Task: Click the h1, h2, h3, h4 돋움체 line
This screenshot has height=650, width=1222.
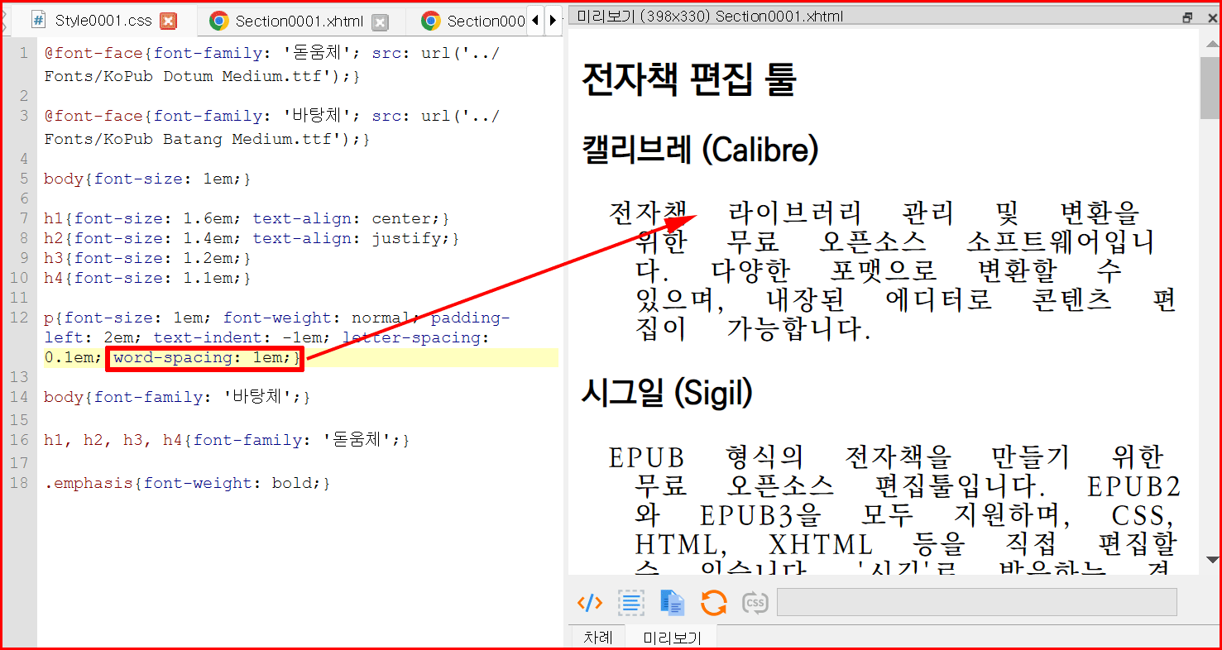Action: click(227, 440)
